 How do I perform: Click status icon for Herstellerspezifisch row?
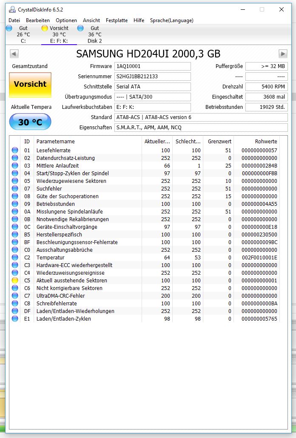pos(15,235)
